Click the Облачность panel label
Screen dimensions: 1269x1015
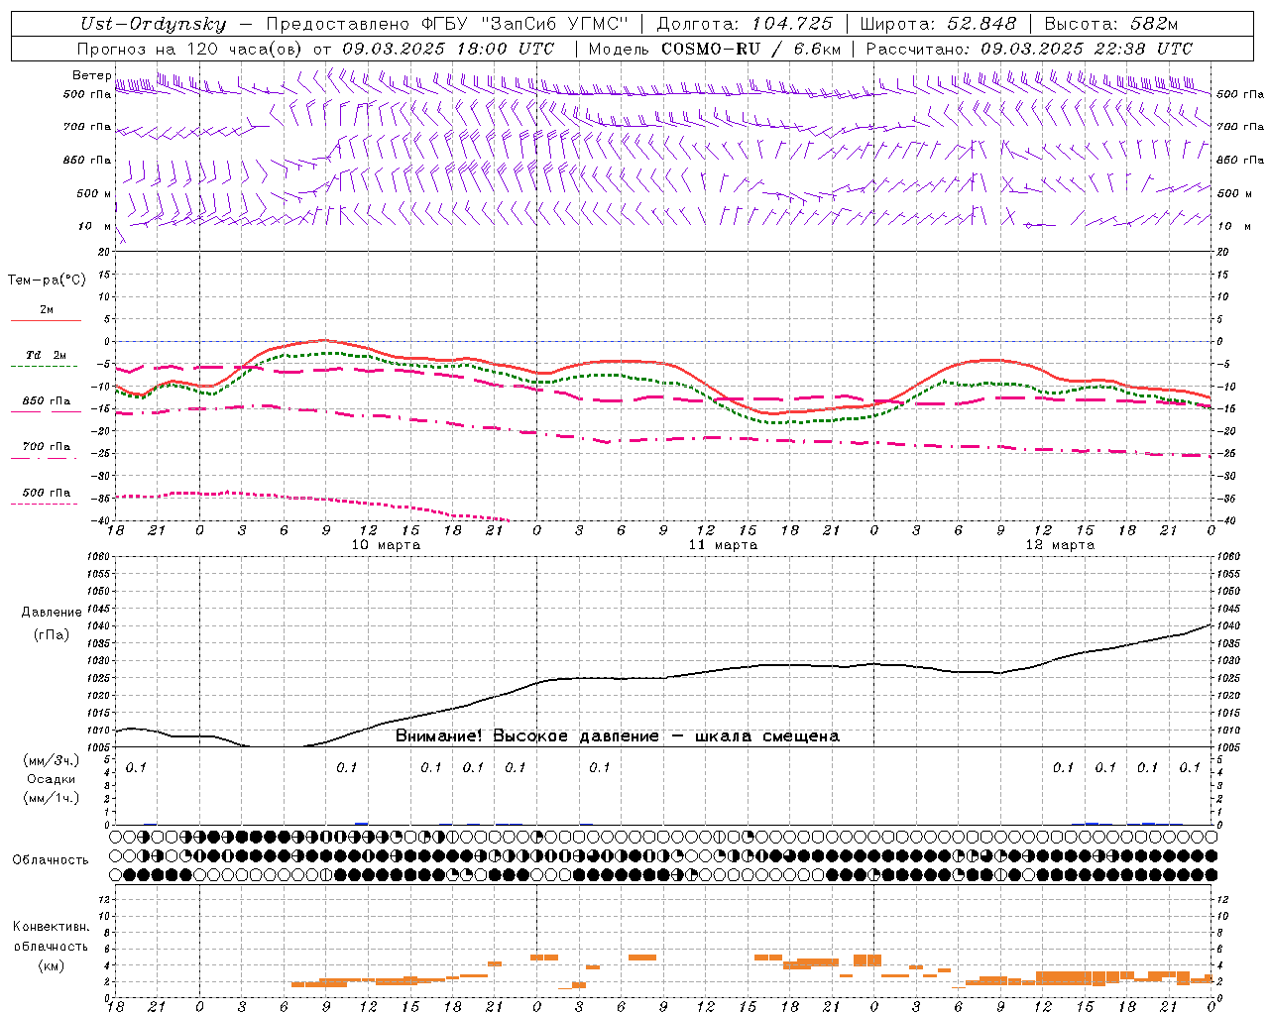51,859
